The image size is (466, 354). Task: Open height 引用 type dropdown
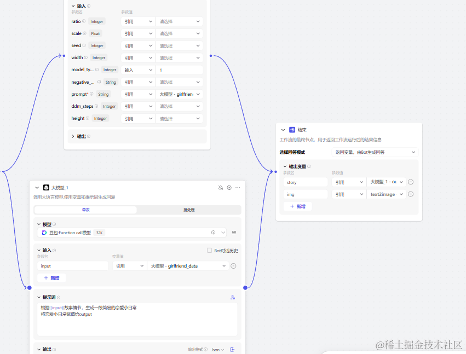(x=138, y=119)
